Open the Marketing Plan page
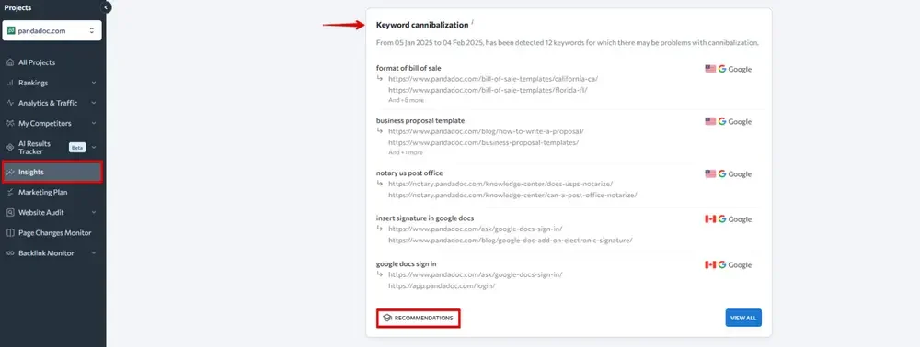This screenshot has width=920, height=347. (x=42, y=192)
